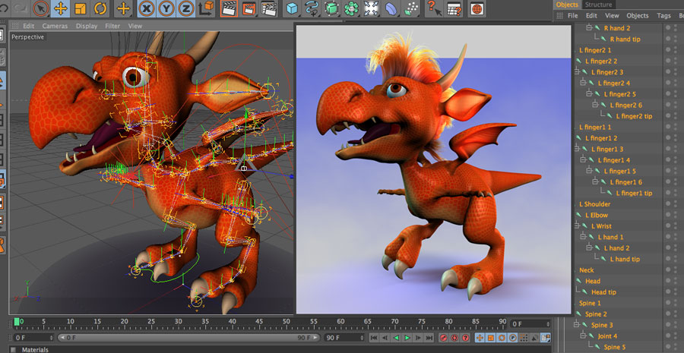
Task: Click the Render View clapperboard icon
Action: 227,9
